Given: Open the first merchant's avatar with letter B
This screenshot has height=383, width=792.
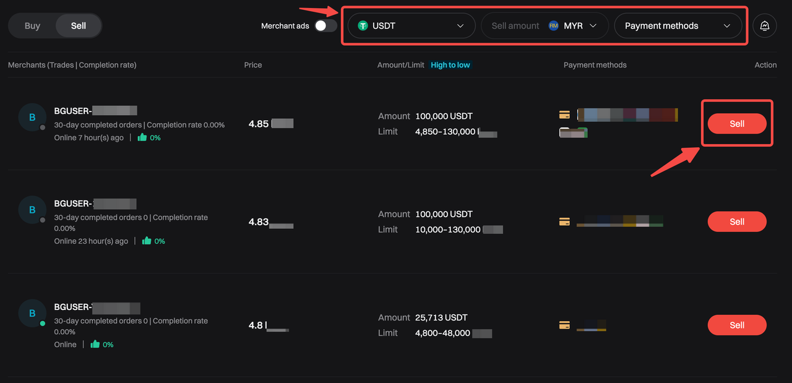Looking at the screenshot, I should [x=32, y=117].
